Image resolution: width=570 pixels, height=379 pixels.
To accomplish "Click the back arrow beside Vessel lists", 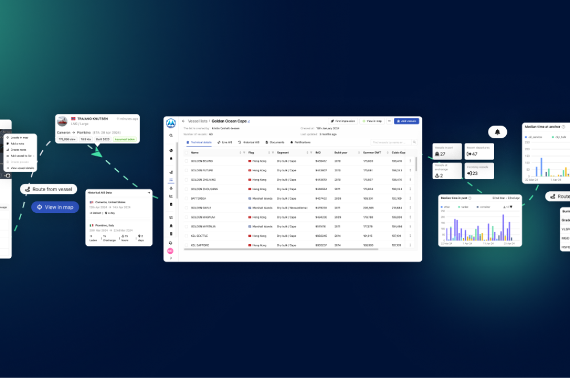I will (184, 121).
